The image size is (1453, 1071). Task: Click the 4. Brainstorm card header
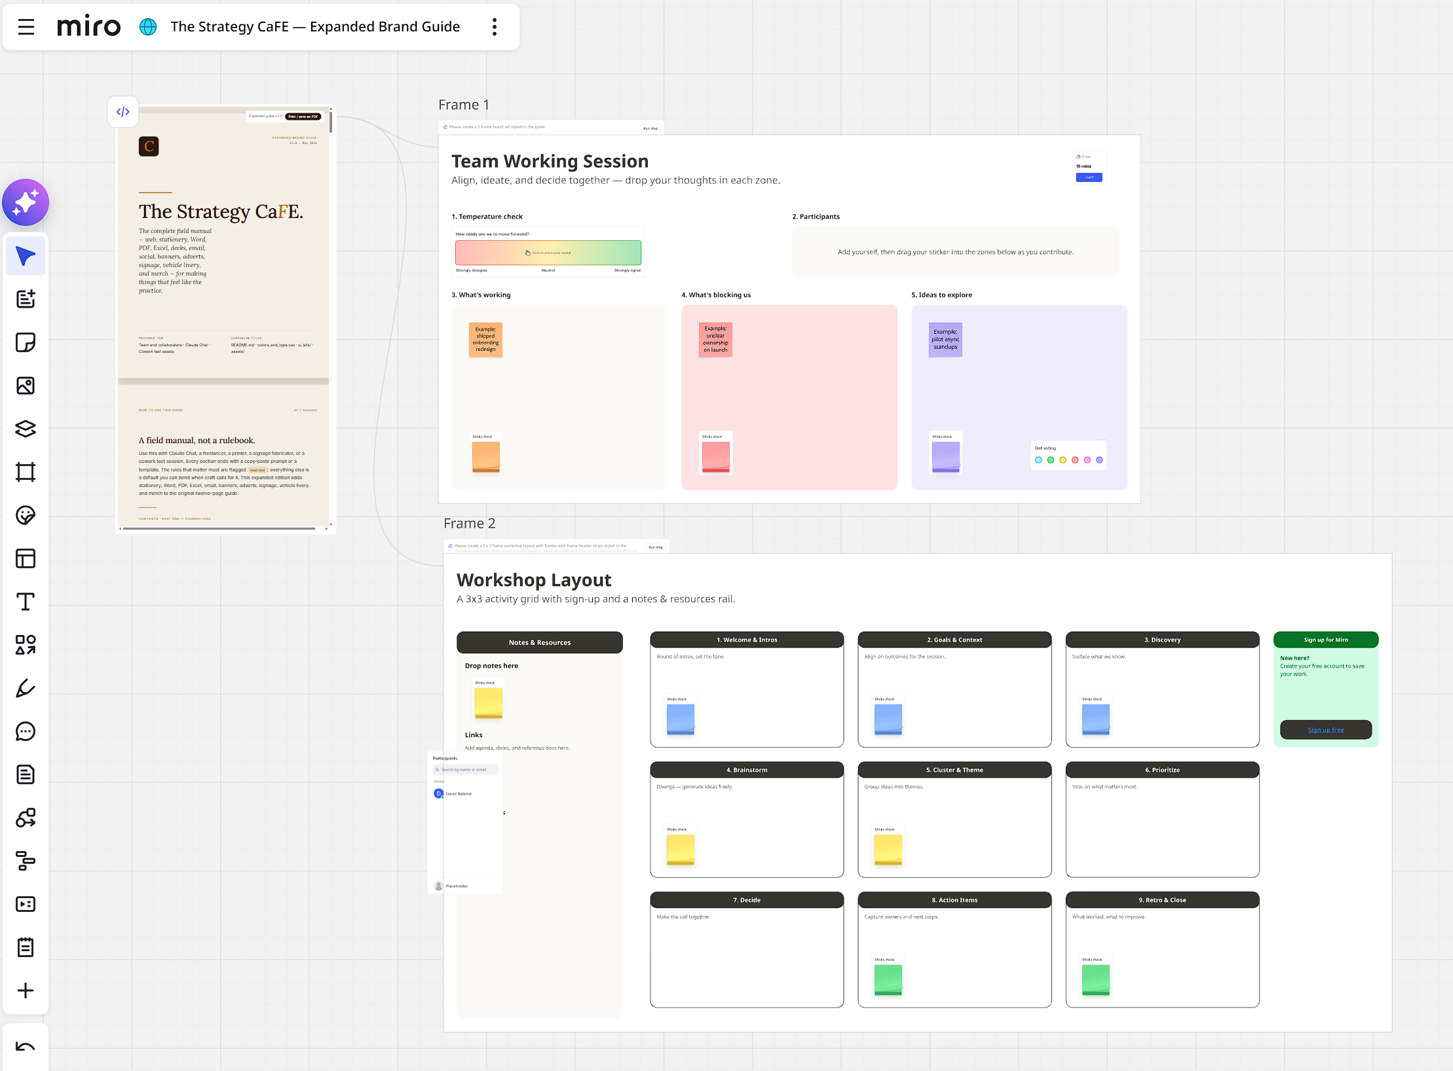(x=747, y=770)
